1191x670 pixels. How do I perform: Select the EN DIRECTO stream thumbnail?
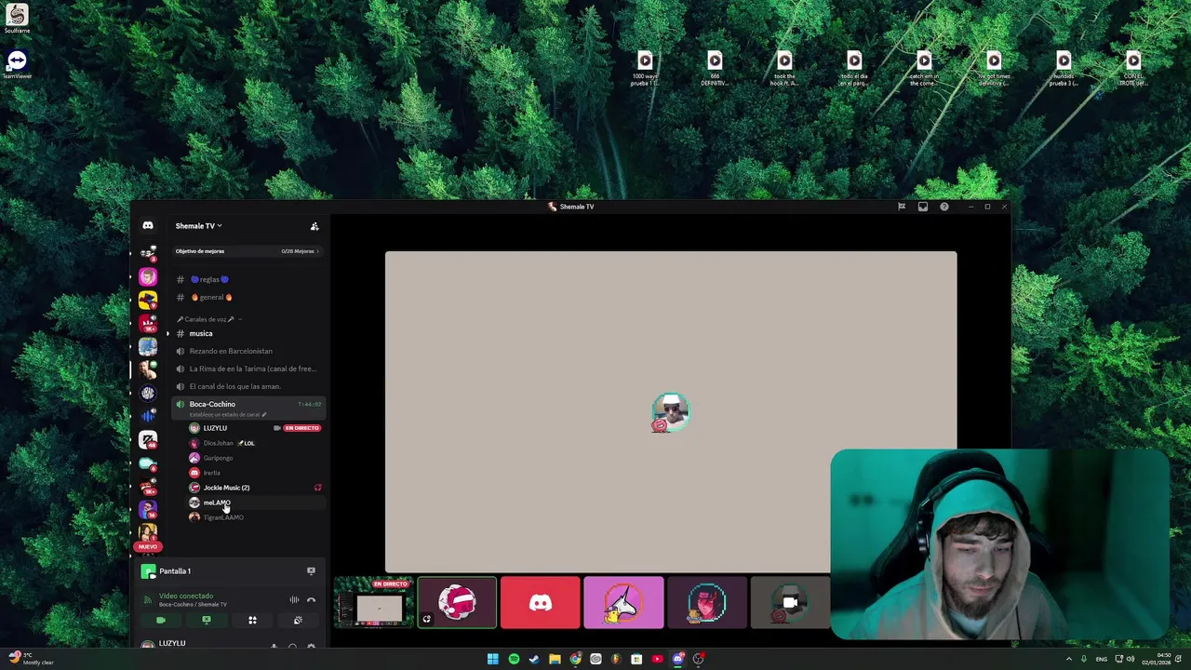pyautogui.click(x=374, y=602)
